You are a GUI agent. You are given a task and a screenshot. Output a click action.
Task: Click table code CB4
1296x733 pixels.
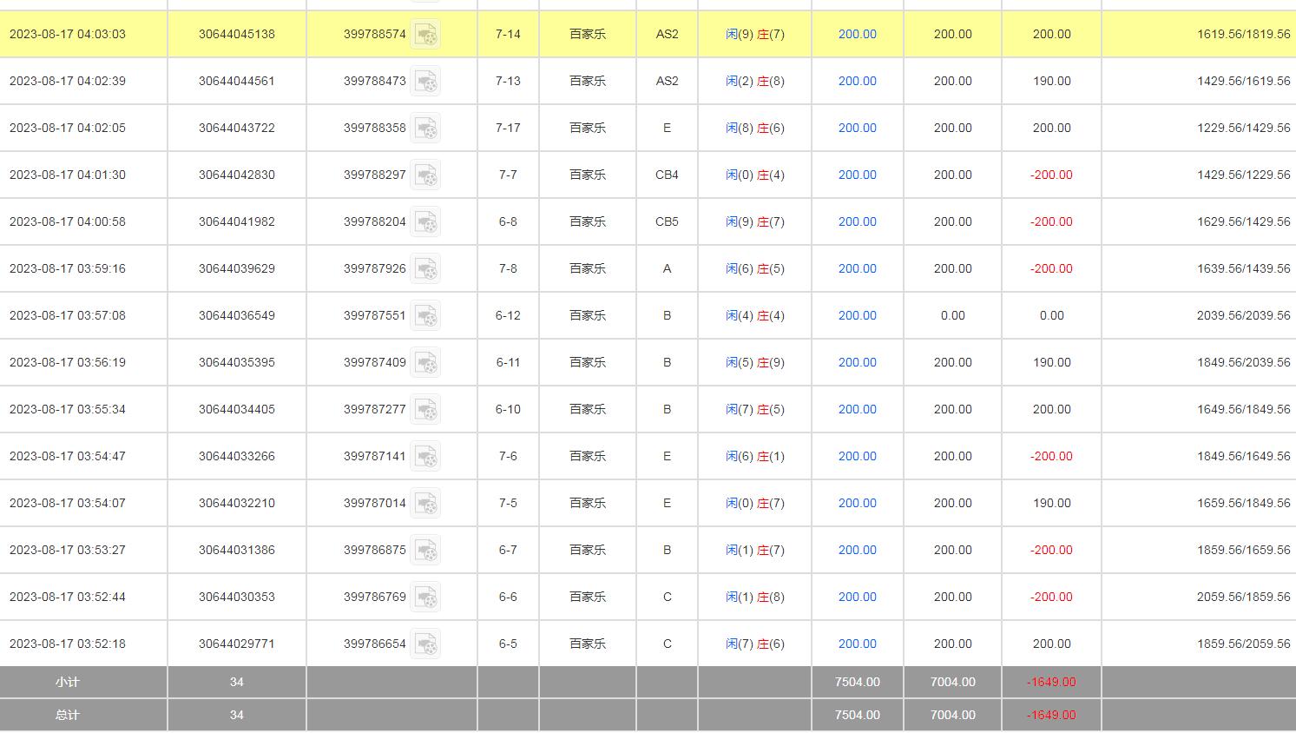click(667, 175)
